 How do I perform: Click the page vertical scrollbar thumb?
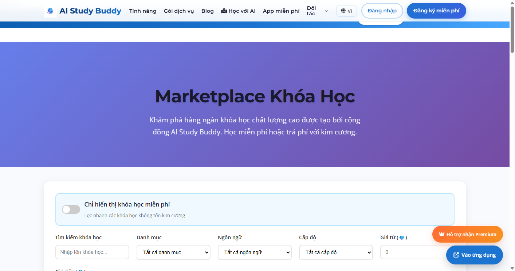[x=512, y=30]
